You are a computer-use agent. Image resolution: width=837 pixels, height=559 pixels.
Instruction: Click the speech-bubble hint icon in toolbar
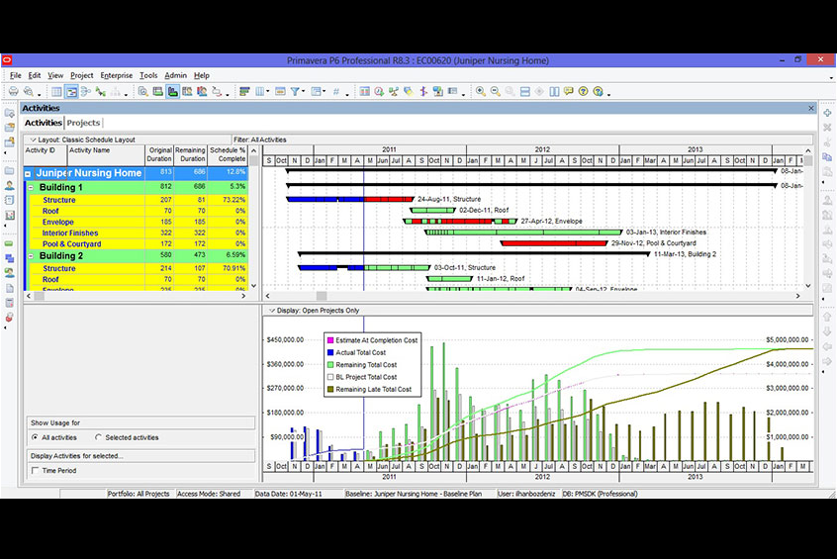569,91
